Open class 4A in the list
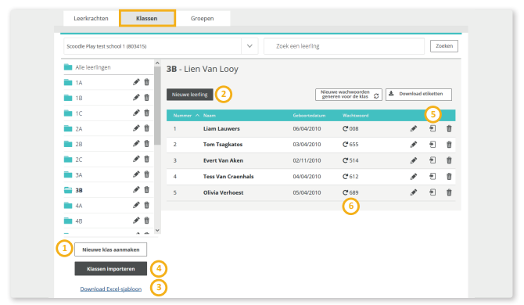The image size is (524, 305). click(x=79, y=206)
